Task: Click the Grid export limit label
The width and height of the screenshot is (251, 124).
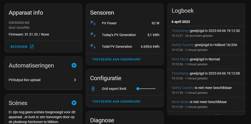Action: [x=114, y=89]
